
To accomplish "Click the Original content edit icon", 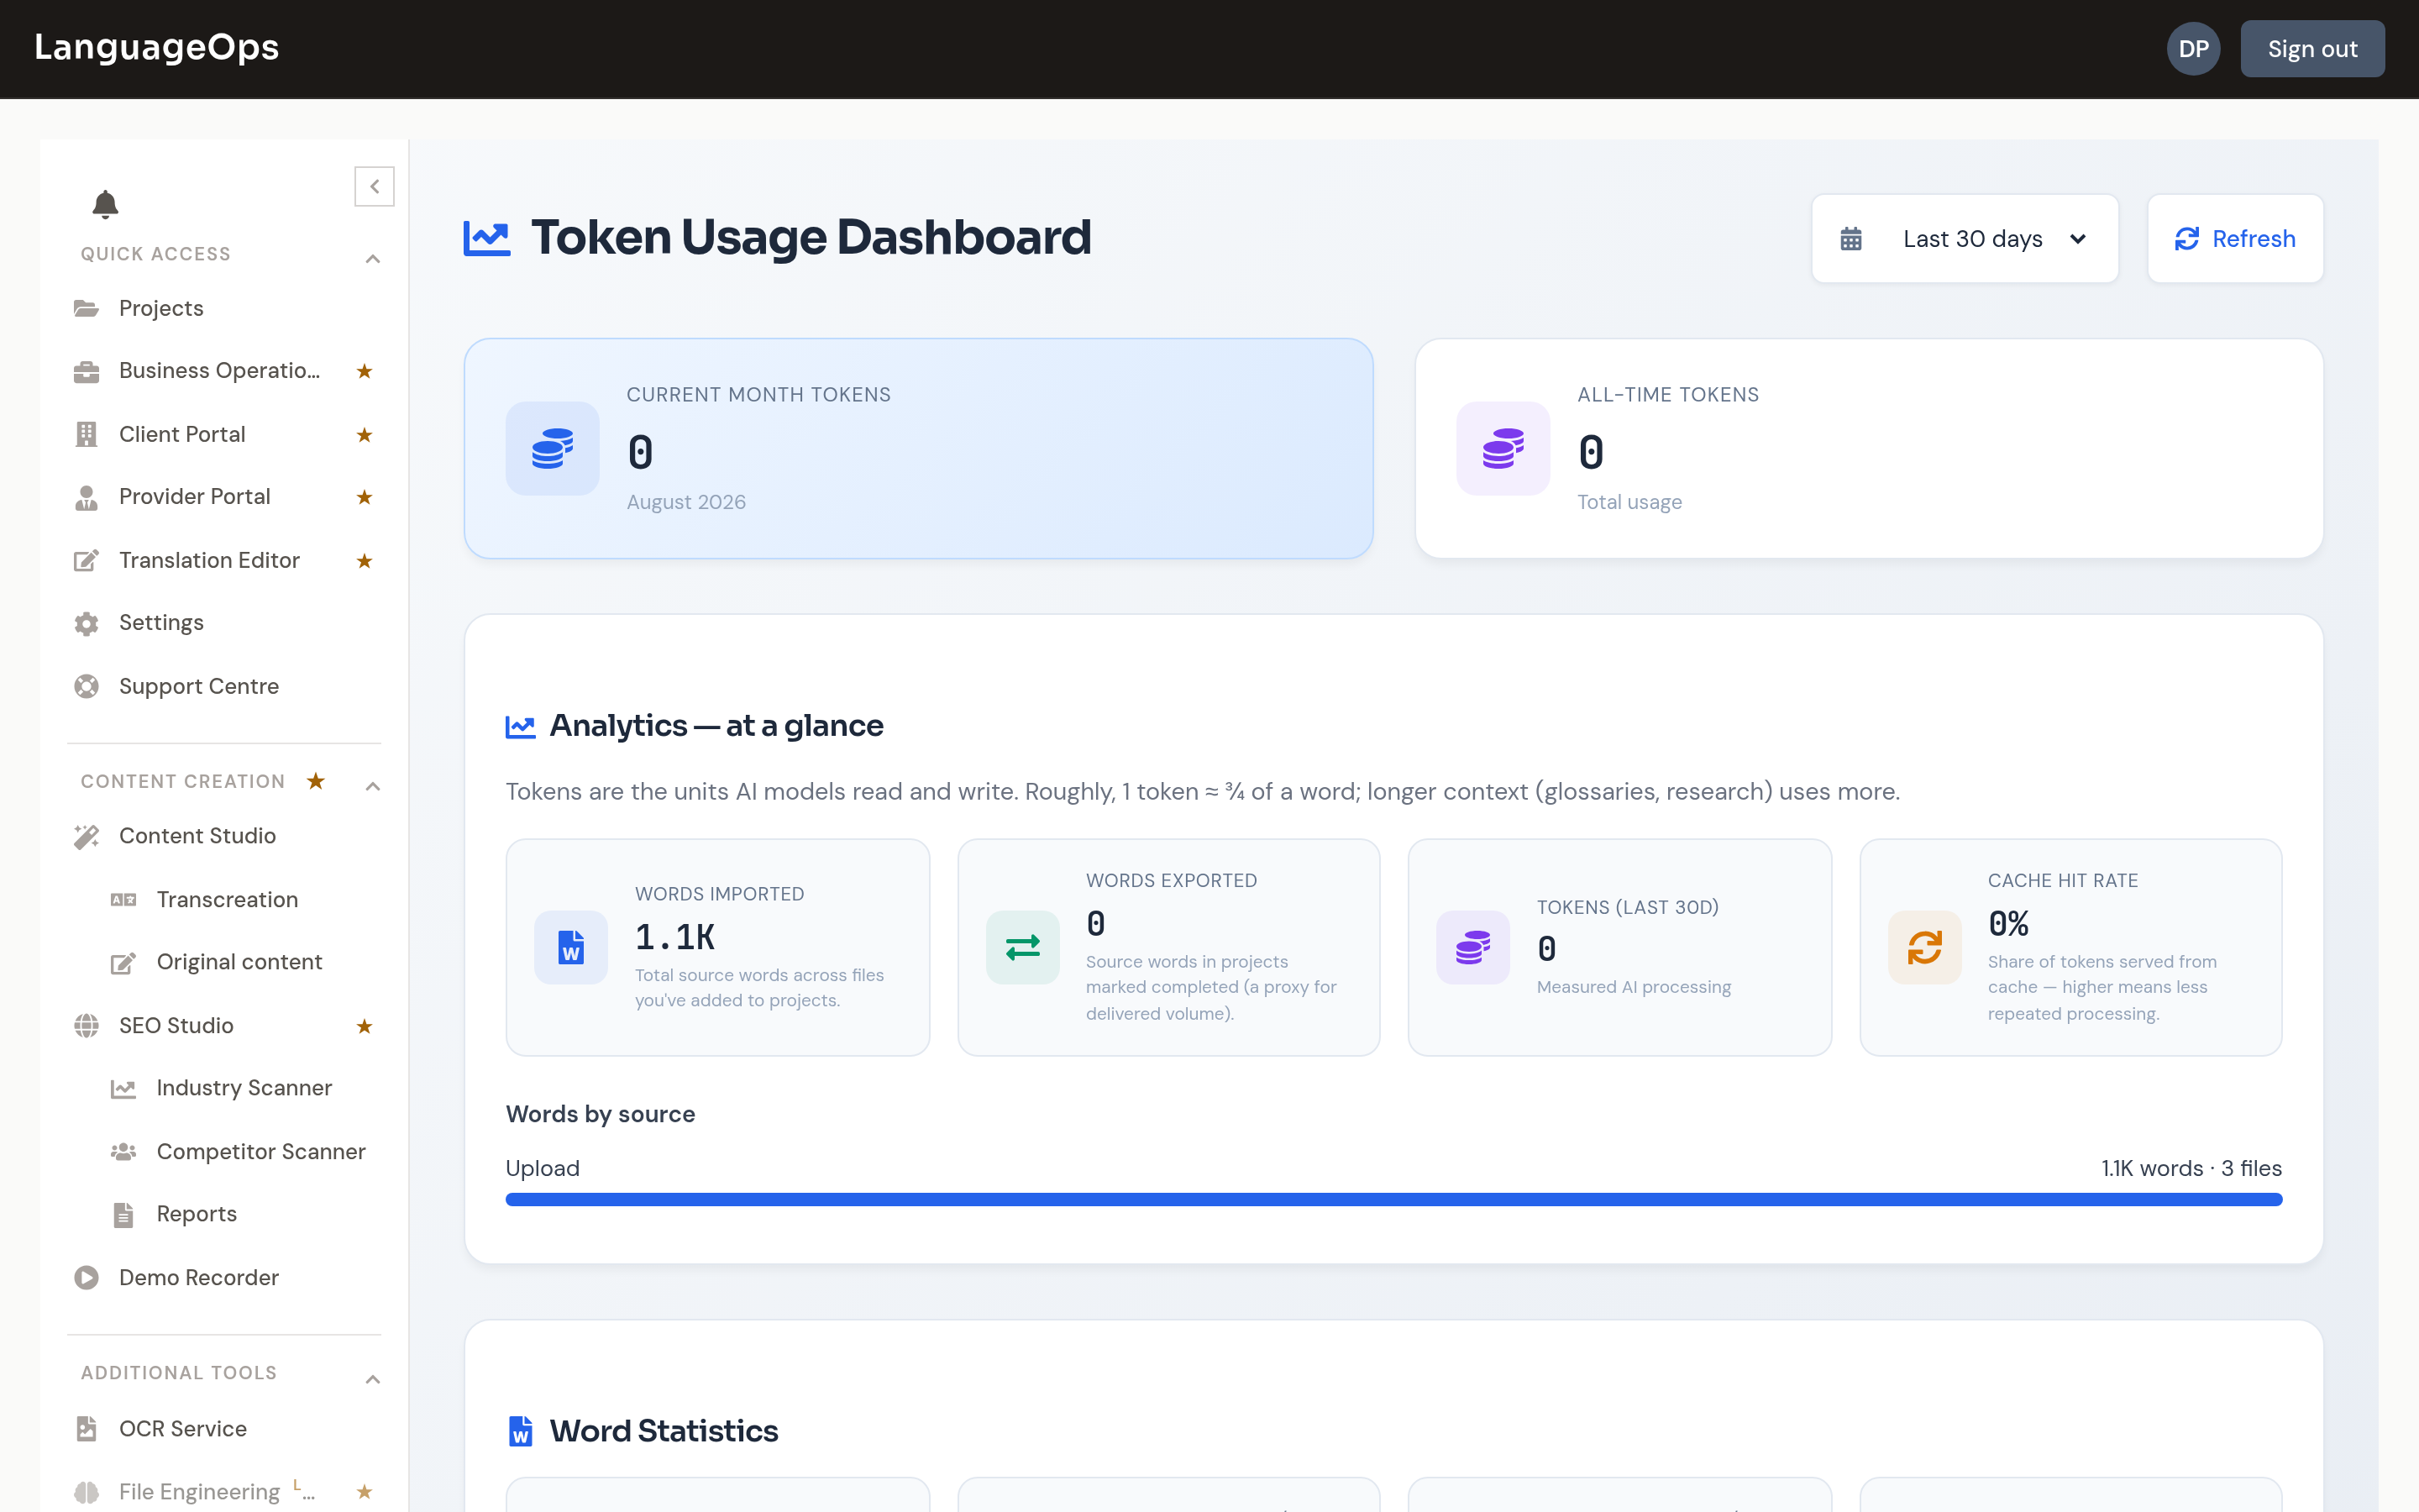I will point(123,962).
